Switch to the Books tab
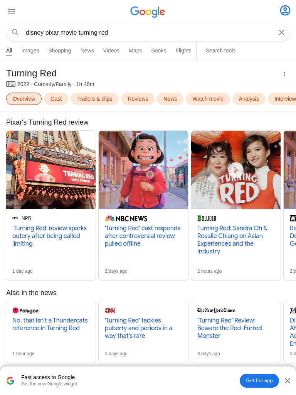This screenshot has height=395, width=296. [x=158, y=51]
